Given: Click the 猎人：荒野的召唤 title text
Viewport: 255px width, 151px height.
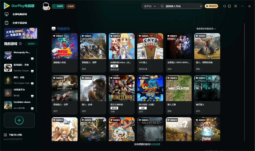Looking at the screenshot, I should point(204,62).
